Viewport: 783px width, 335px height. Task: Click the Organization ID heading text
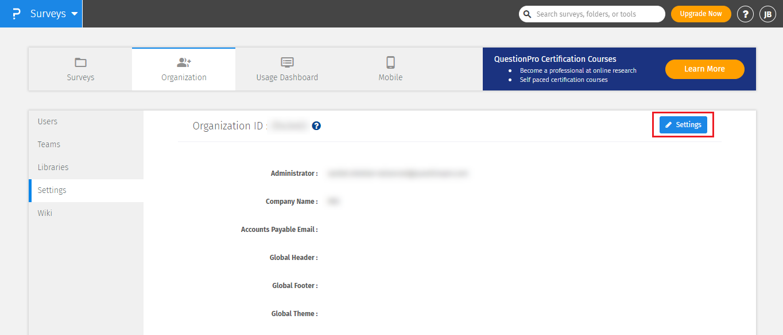pyautogui.click(x=230, y=126)
